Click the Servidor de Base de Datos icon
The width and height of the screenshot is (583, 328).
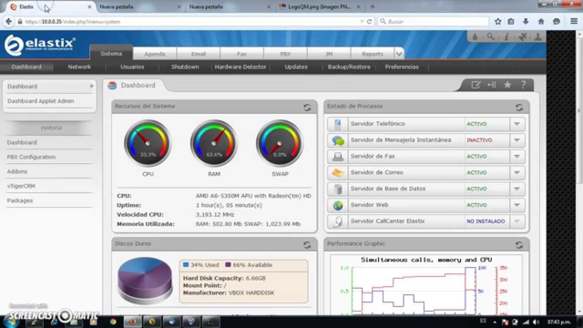click(x=338, y=189)
